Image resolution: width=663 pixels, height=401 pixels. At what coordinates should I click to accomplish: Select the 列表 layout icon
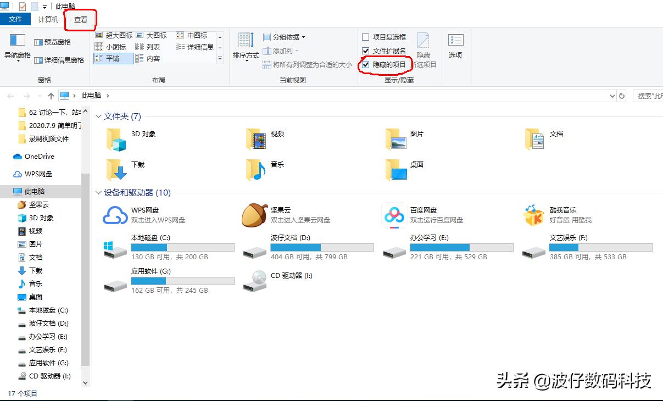[147, 46]
